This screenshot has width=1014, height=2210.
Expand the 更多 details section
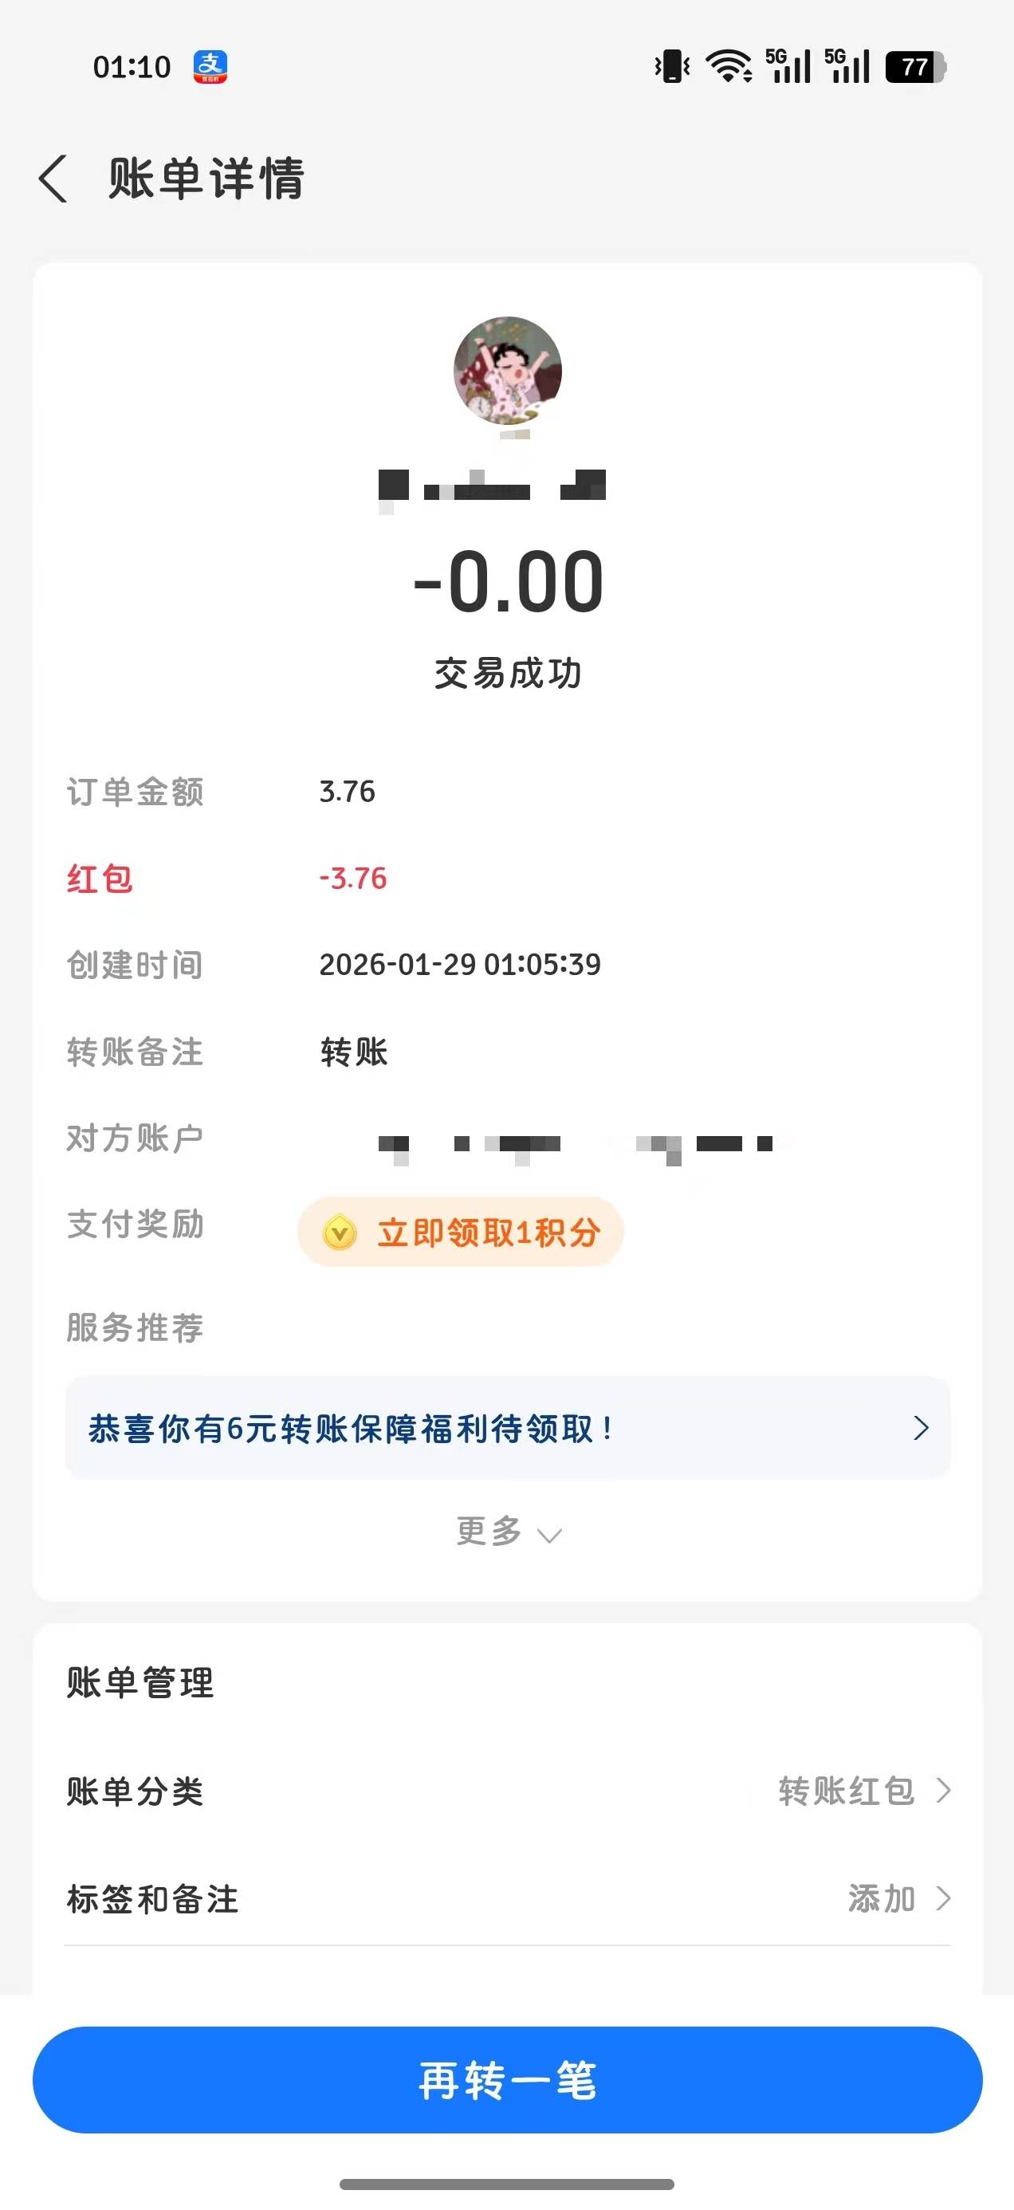coord(507,1532)
